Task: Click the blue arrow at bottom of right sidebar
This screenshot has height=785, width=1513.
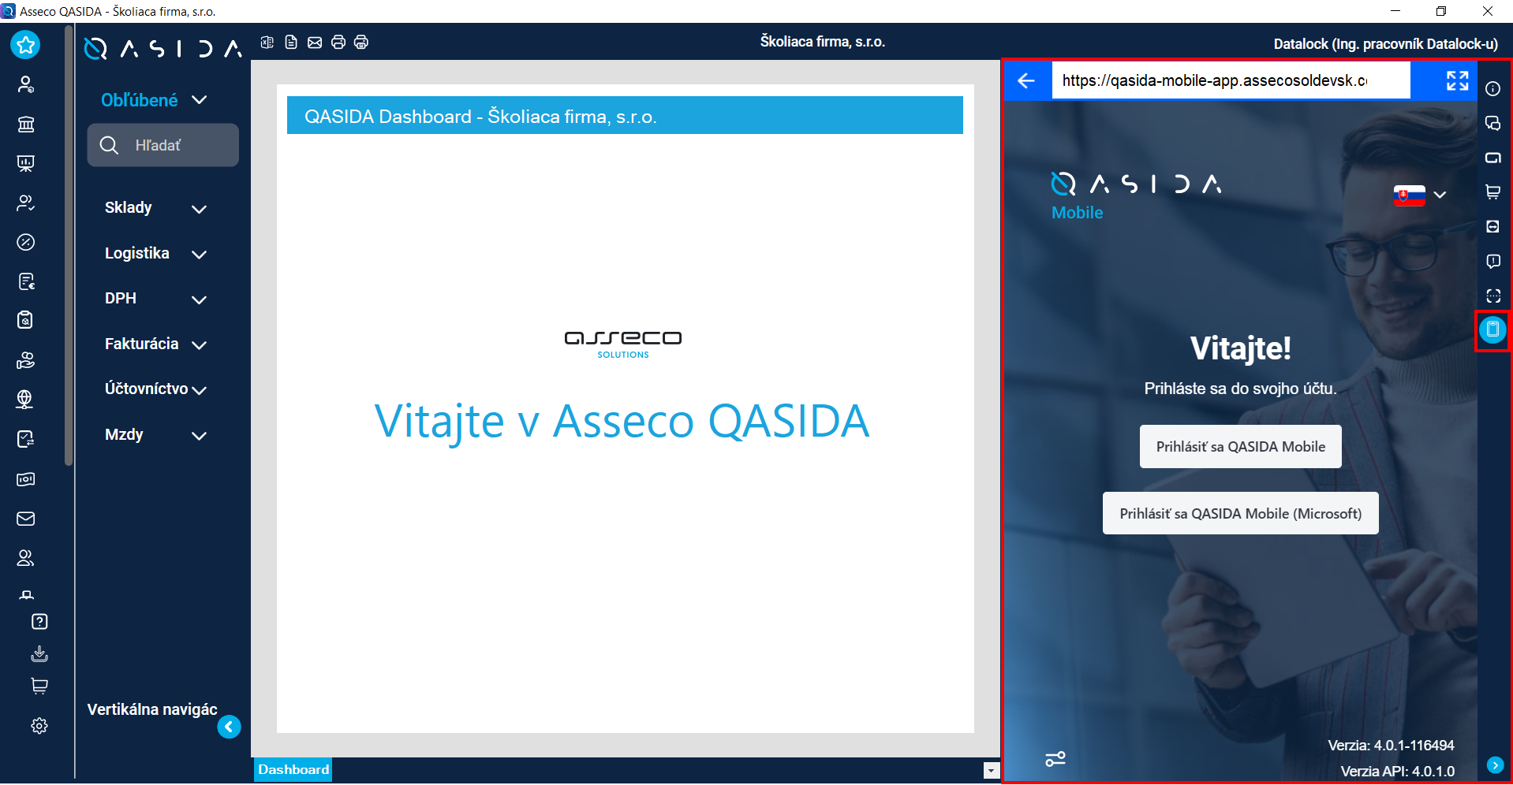Action: pyautogui.click(x=1495, y=765)
